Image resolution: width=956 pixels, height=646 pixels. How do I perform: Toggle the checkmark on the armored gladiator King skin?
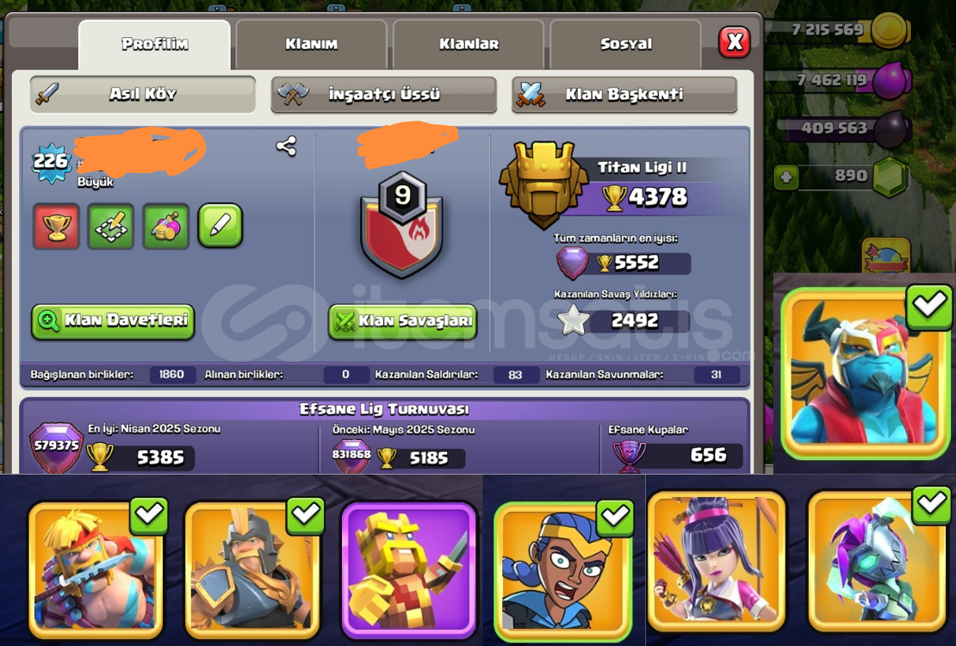tap(305, 515)
